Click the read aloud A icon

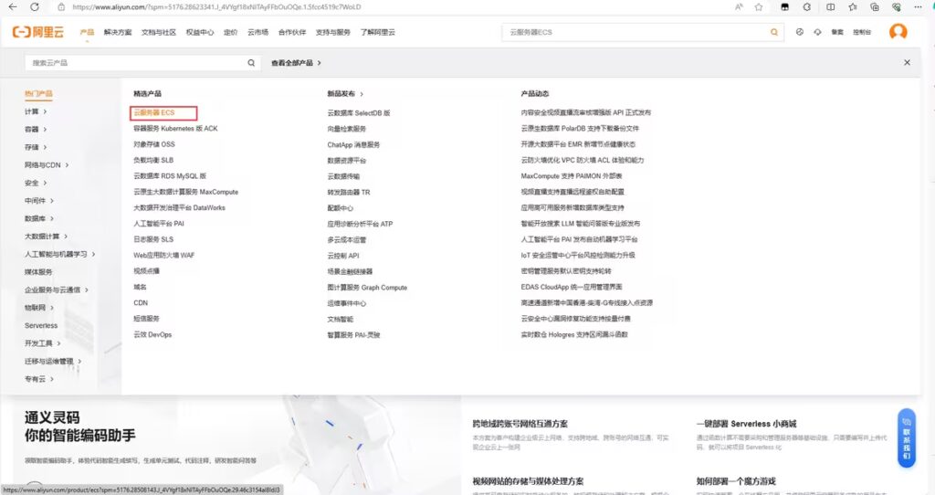(739, 7)
